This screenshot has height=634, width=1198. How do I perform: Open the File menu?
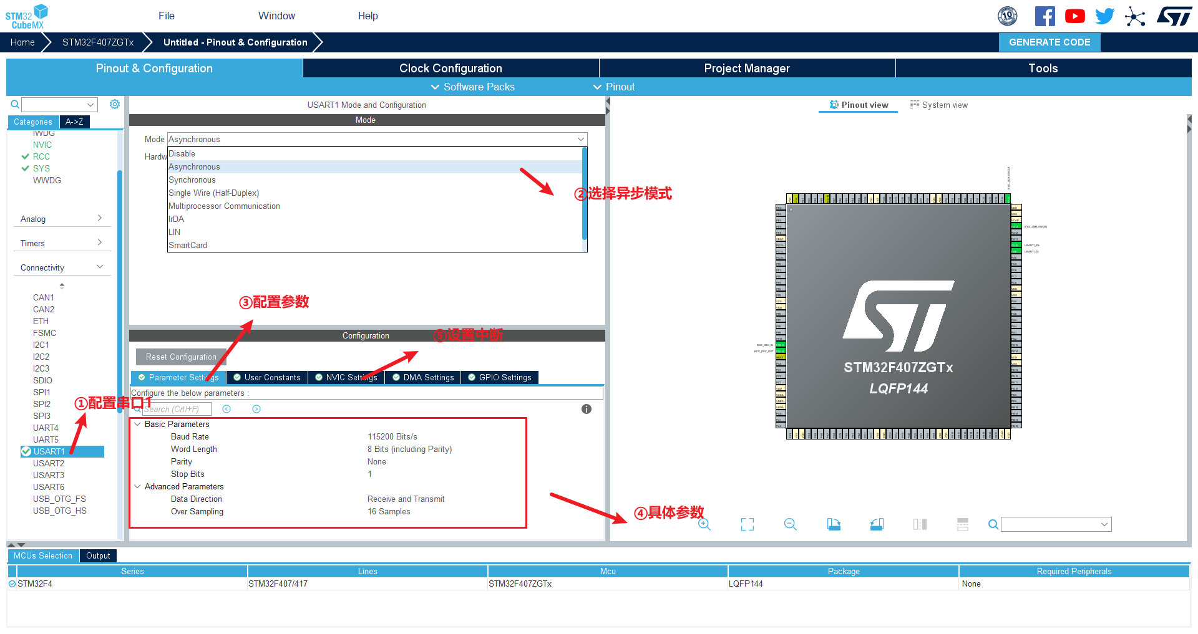[x=167, y=16]
